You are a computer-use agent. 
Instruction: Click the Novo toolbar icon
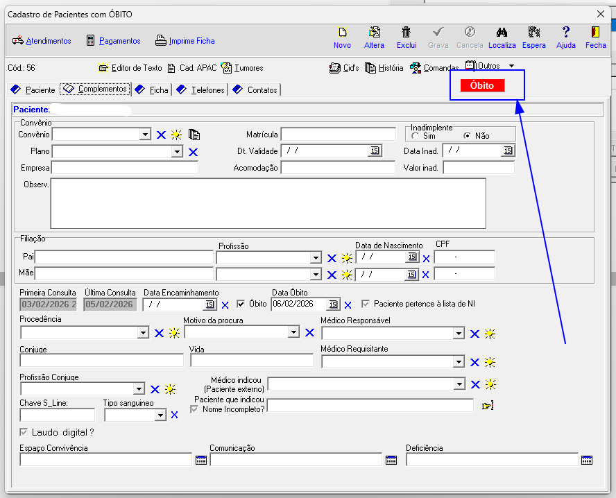342,33
